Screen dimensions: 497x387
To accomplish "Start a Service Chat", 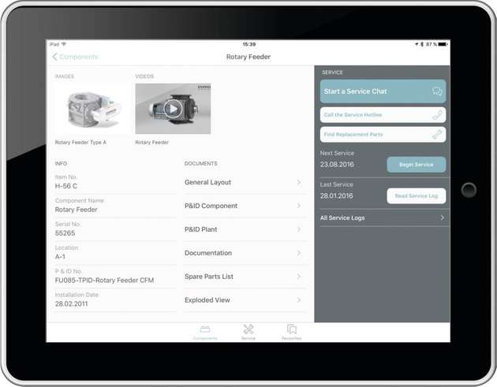I will pos(383,91).
